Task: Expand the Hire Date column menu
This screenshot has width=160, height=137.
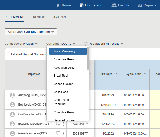Action: [117, 74]
